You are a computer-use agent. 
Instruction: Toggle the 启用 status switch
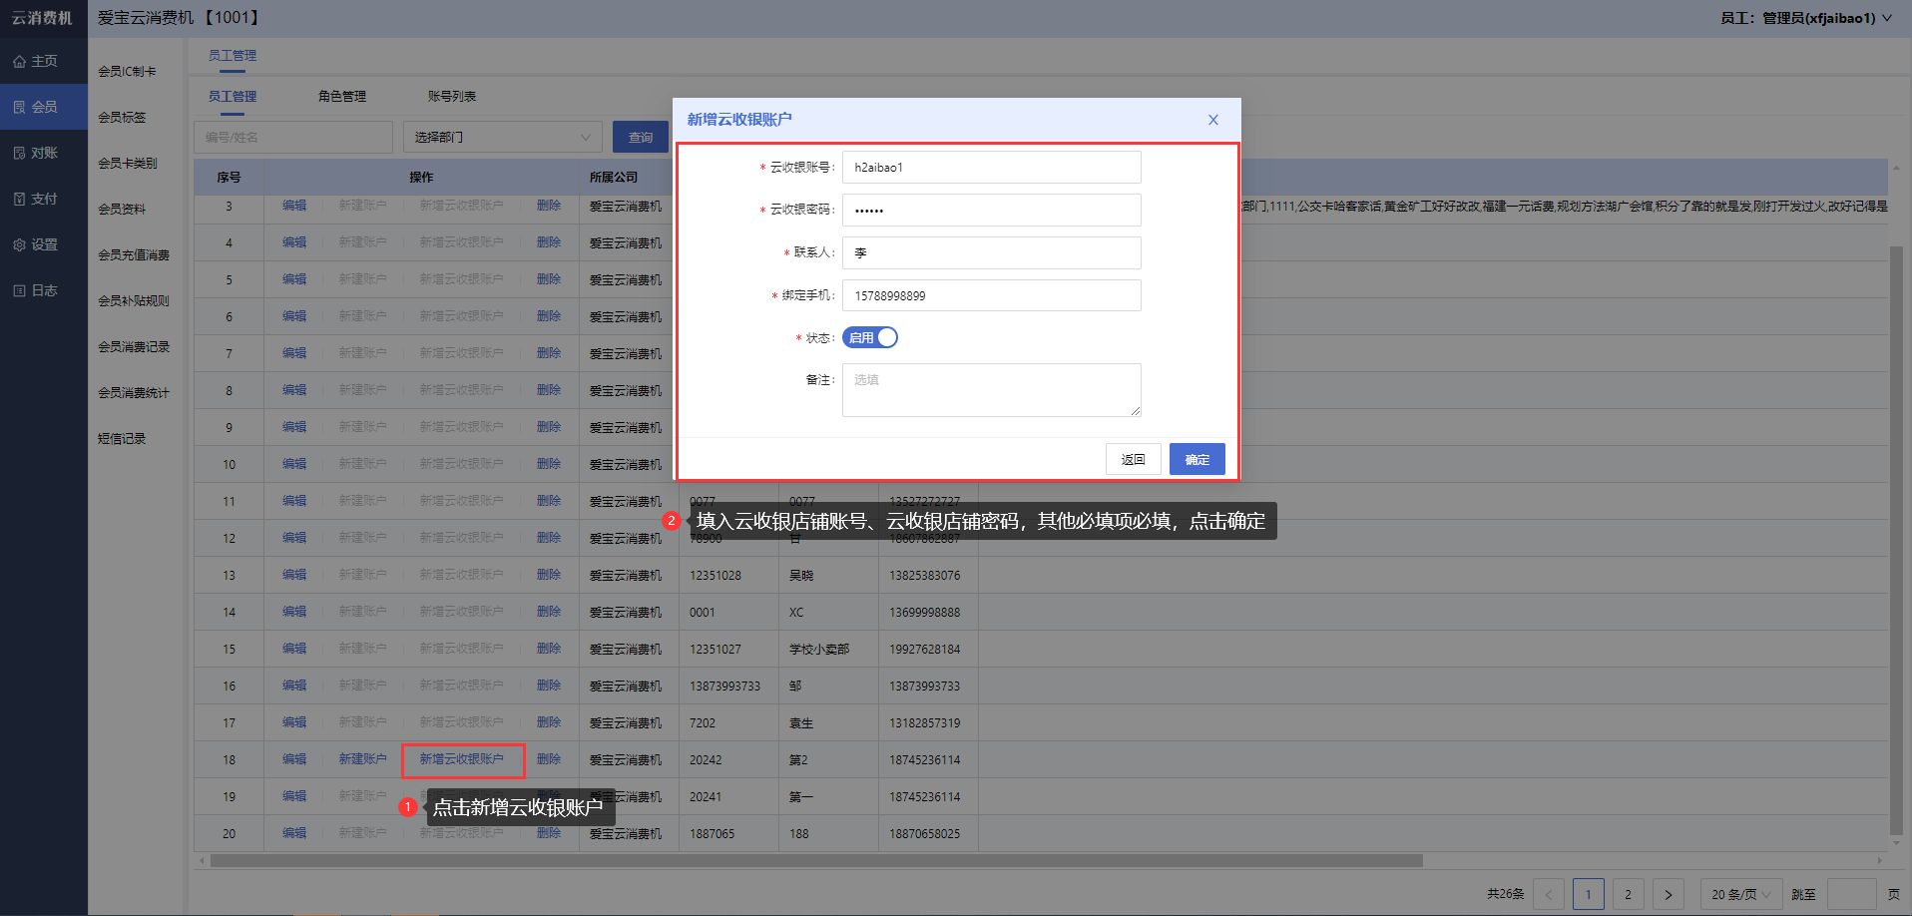pyautogui.click(x=869, y=338)
